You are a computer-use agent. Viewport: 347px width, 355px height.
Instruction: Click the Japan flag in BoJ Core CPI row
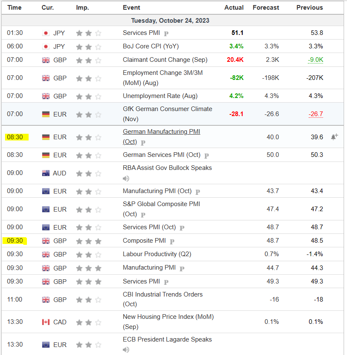(46, 46)
